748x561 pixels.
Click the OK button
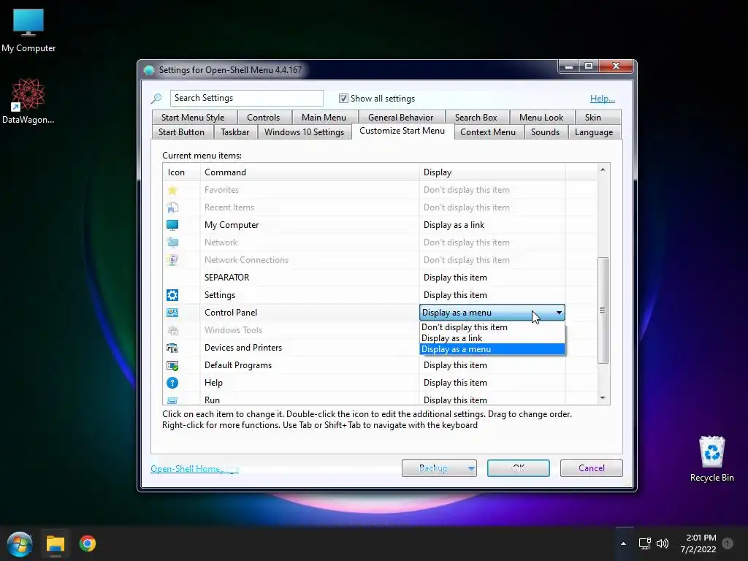[x=519, y=468]
